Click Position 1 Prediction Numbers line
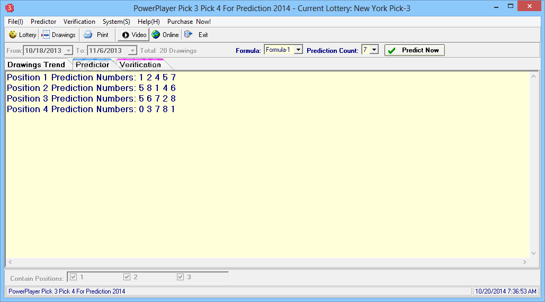Screen dimensions: 545x302 tap(92, 77)
